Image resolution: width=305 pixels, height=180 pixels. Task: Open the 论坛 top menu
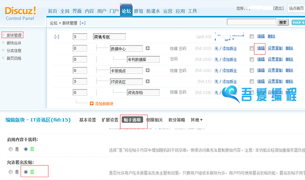[x=126, y=11]
